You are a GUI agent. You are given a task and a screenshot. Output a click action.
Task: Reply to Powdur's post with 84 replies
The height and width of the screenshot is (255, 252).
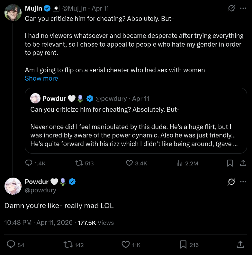point(16,245)
